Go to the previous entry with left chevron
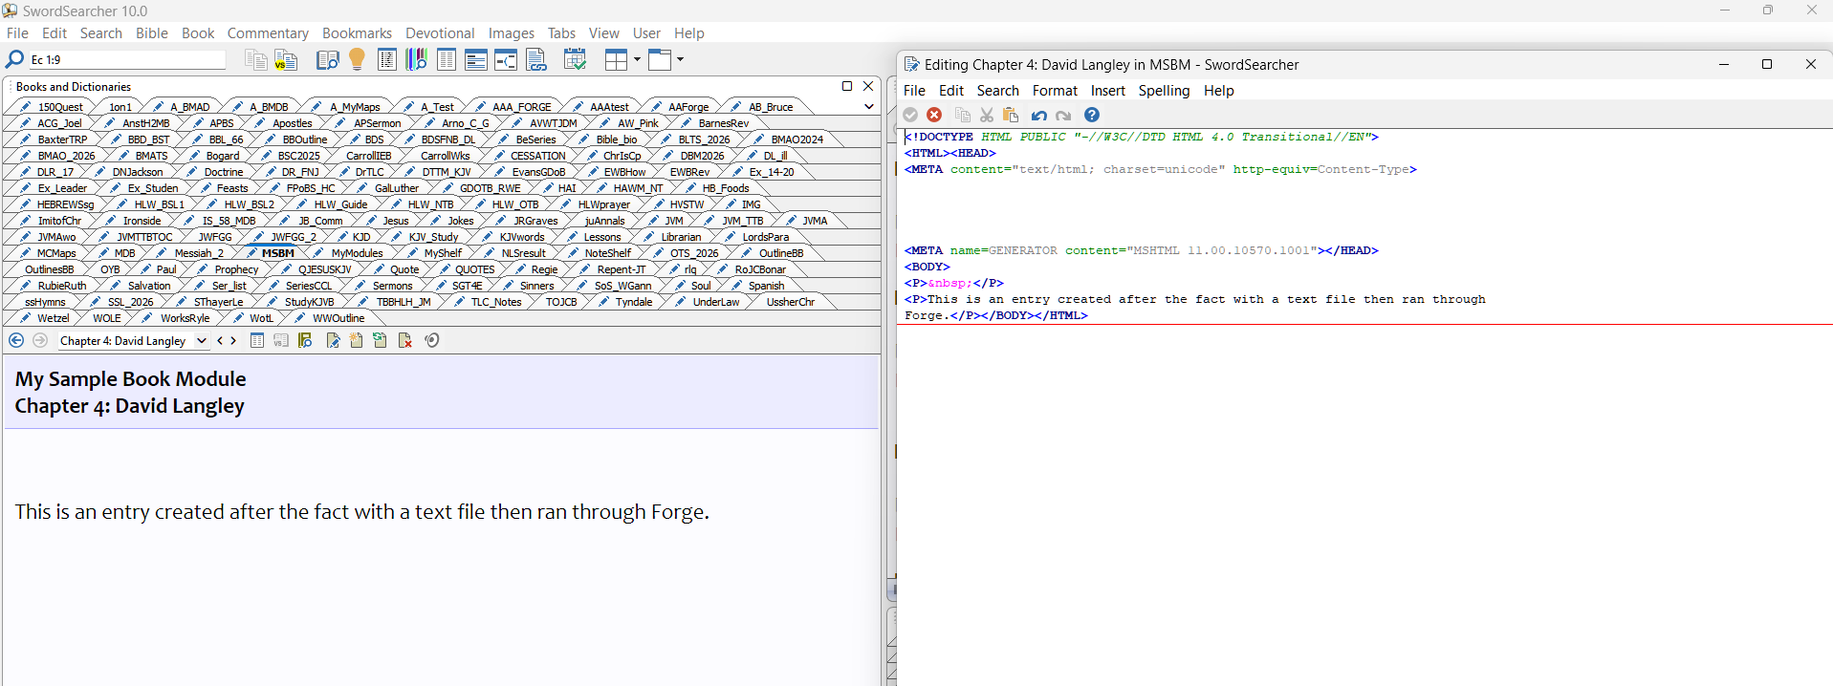 tap(220, 340)
